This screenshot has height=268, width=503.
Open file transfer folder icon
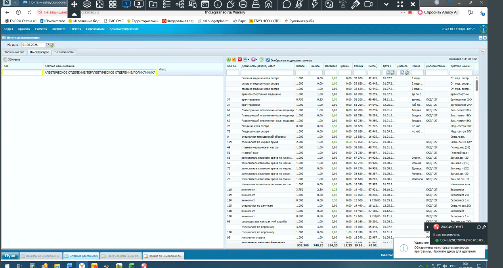point(153,5)
